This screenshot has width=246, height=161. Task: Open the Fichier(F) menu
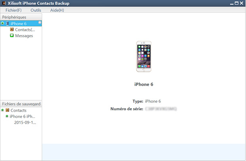[x=13, y=10]
